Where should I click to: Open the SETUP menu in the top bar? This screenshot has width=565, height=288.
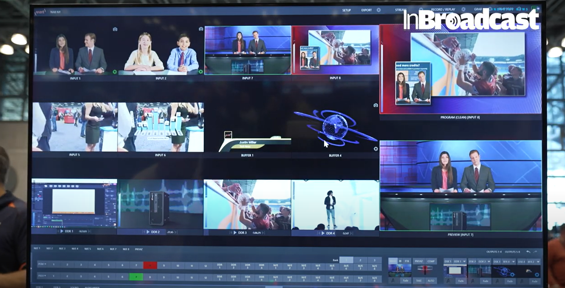click(347, 10)
